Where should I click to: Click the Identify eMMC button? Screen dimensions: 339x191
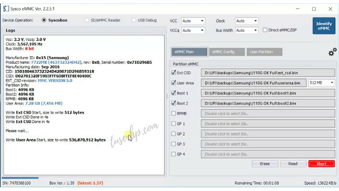click(324, 26)
